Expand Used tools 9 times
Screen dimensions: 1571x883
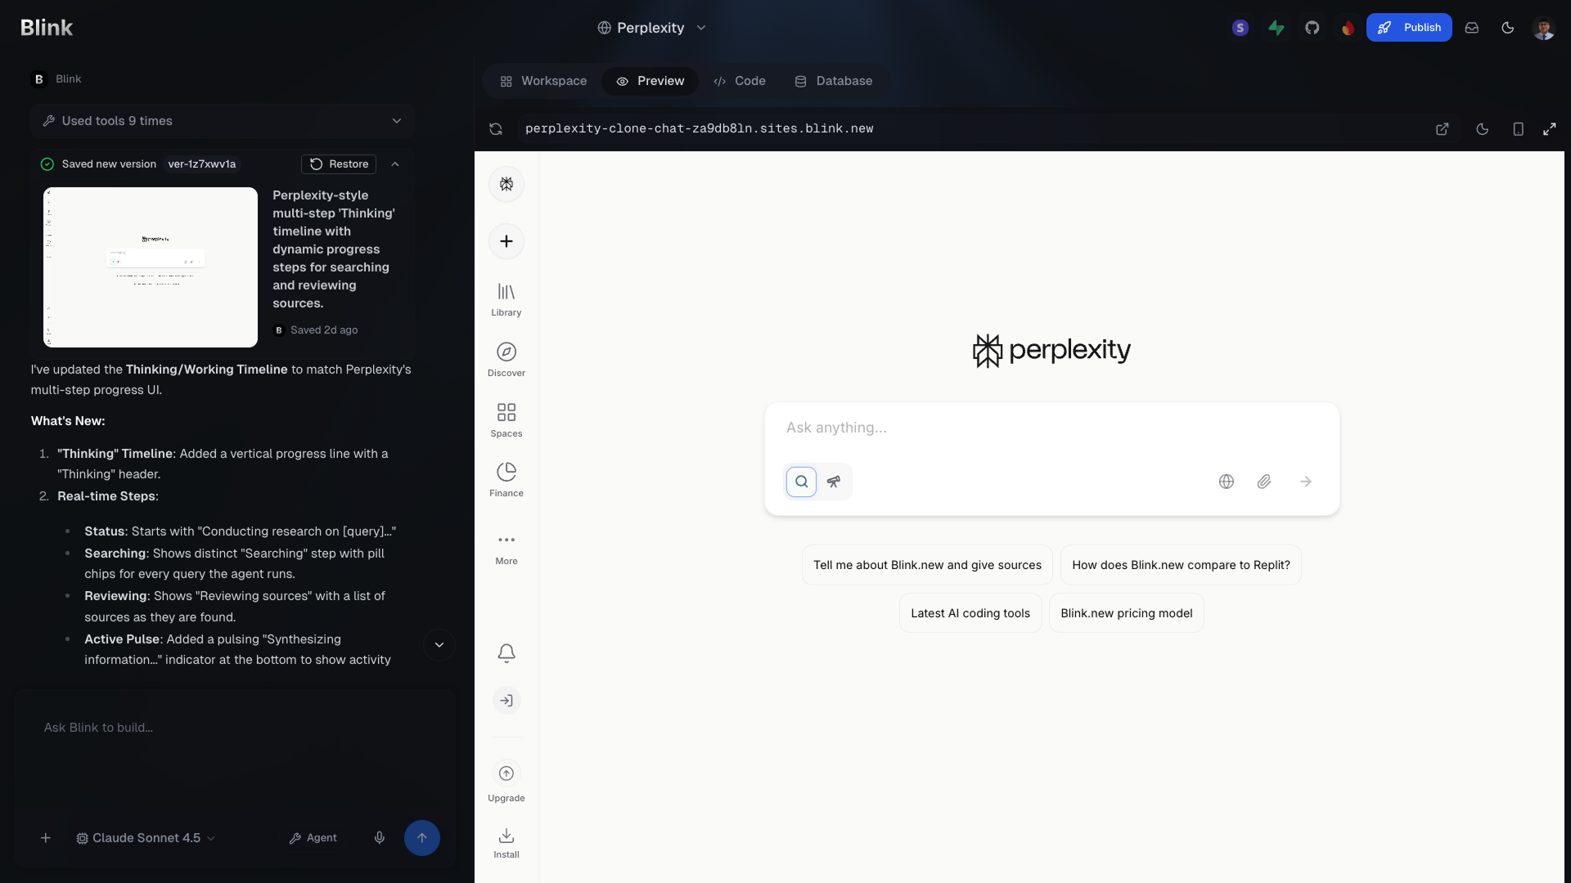pyautogui.click(x=223, y=121)
